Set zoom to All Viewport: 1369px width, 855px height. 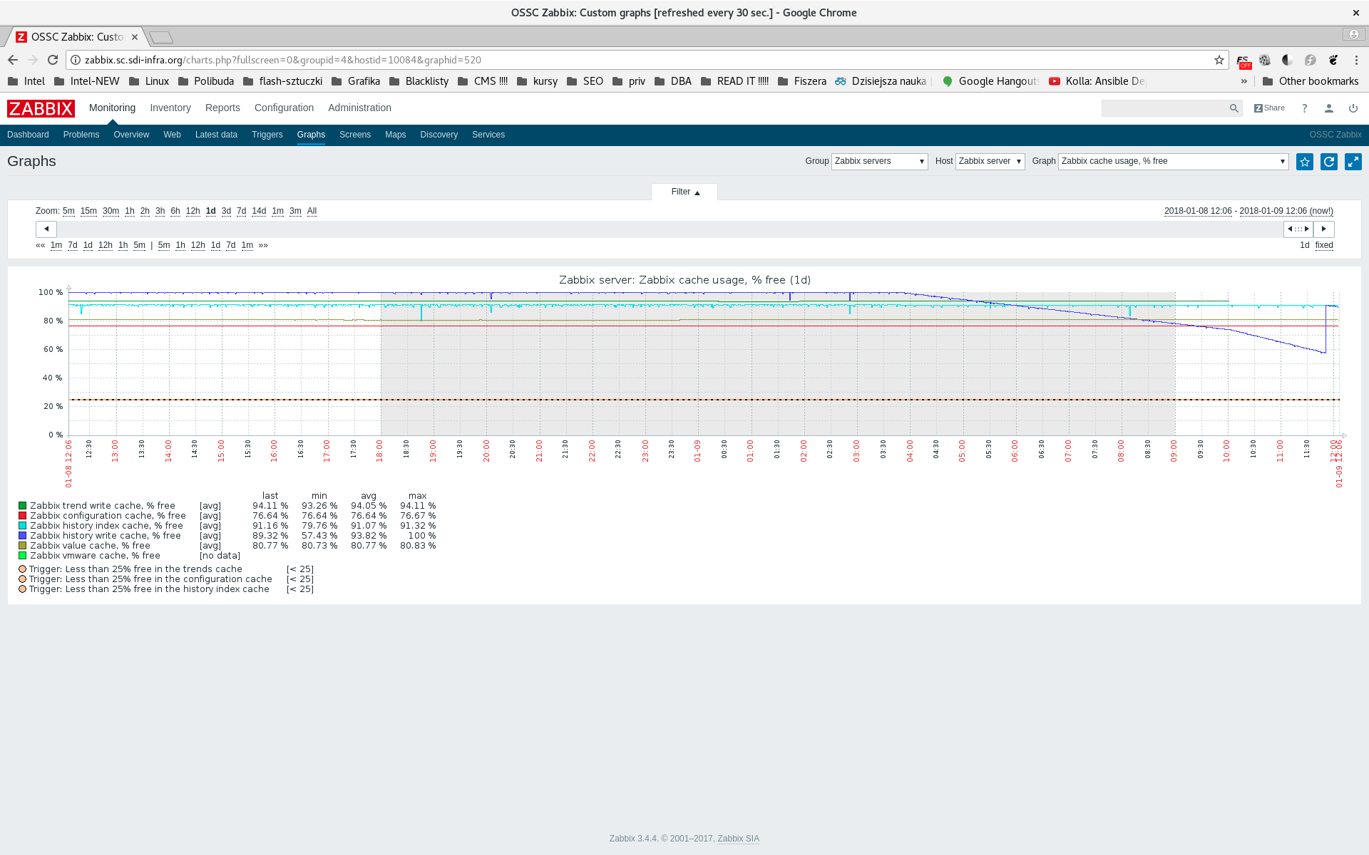tap(312, 211)
